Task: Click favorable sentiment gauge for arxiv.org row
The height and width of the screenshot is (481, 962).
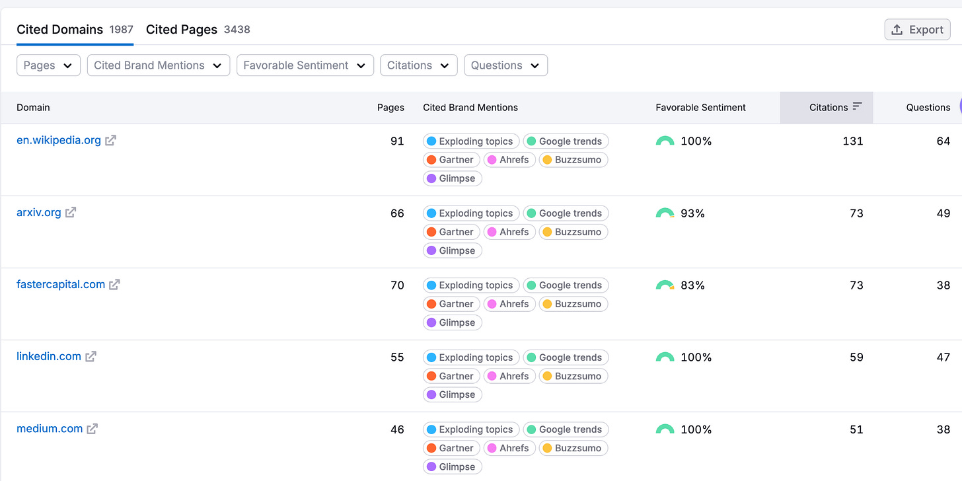Action: [665, 213]
